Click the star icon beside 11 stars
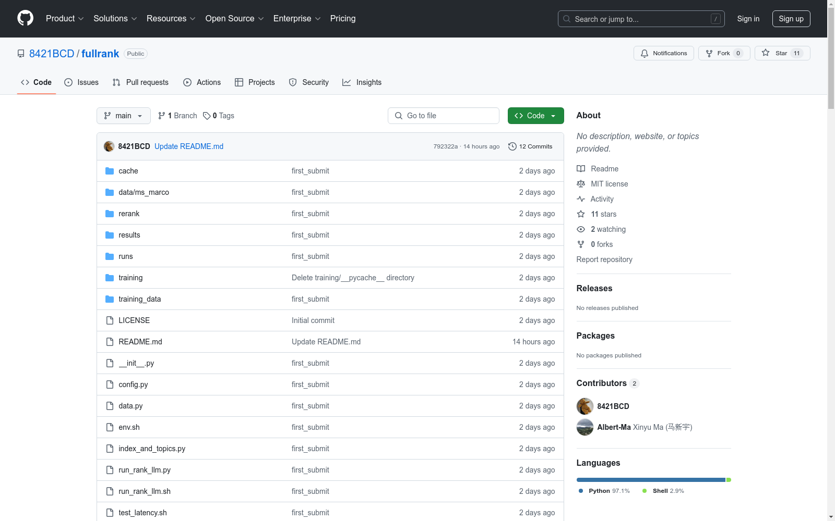 pos(581,214)
